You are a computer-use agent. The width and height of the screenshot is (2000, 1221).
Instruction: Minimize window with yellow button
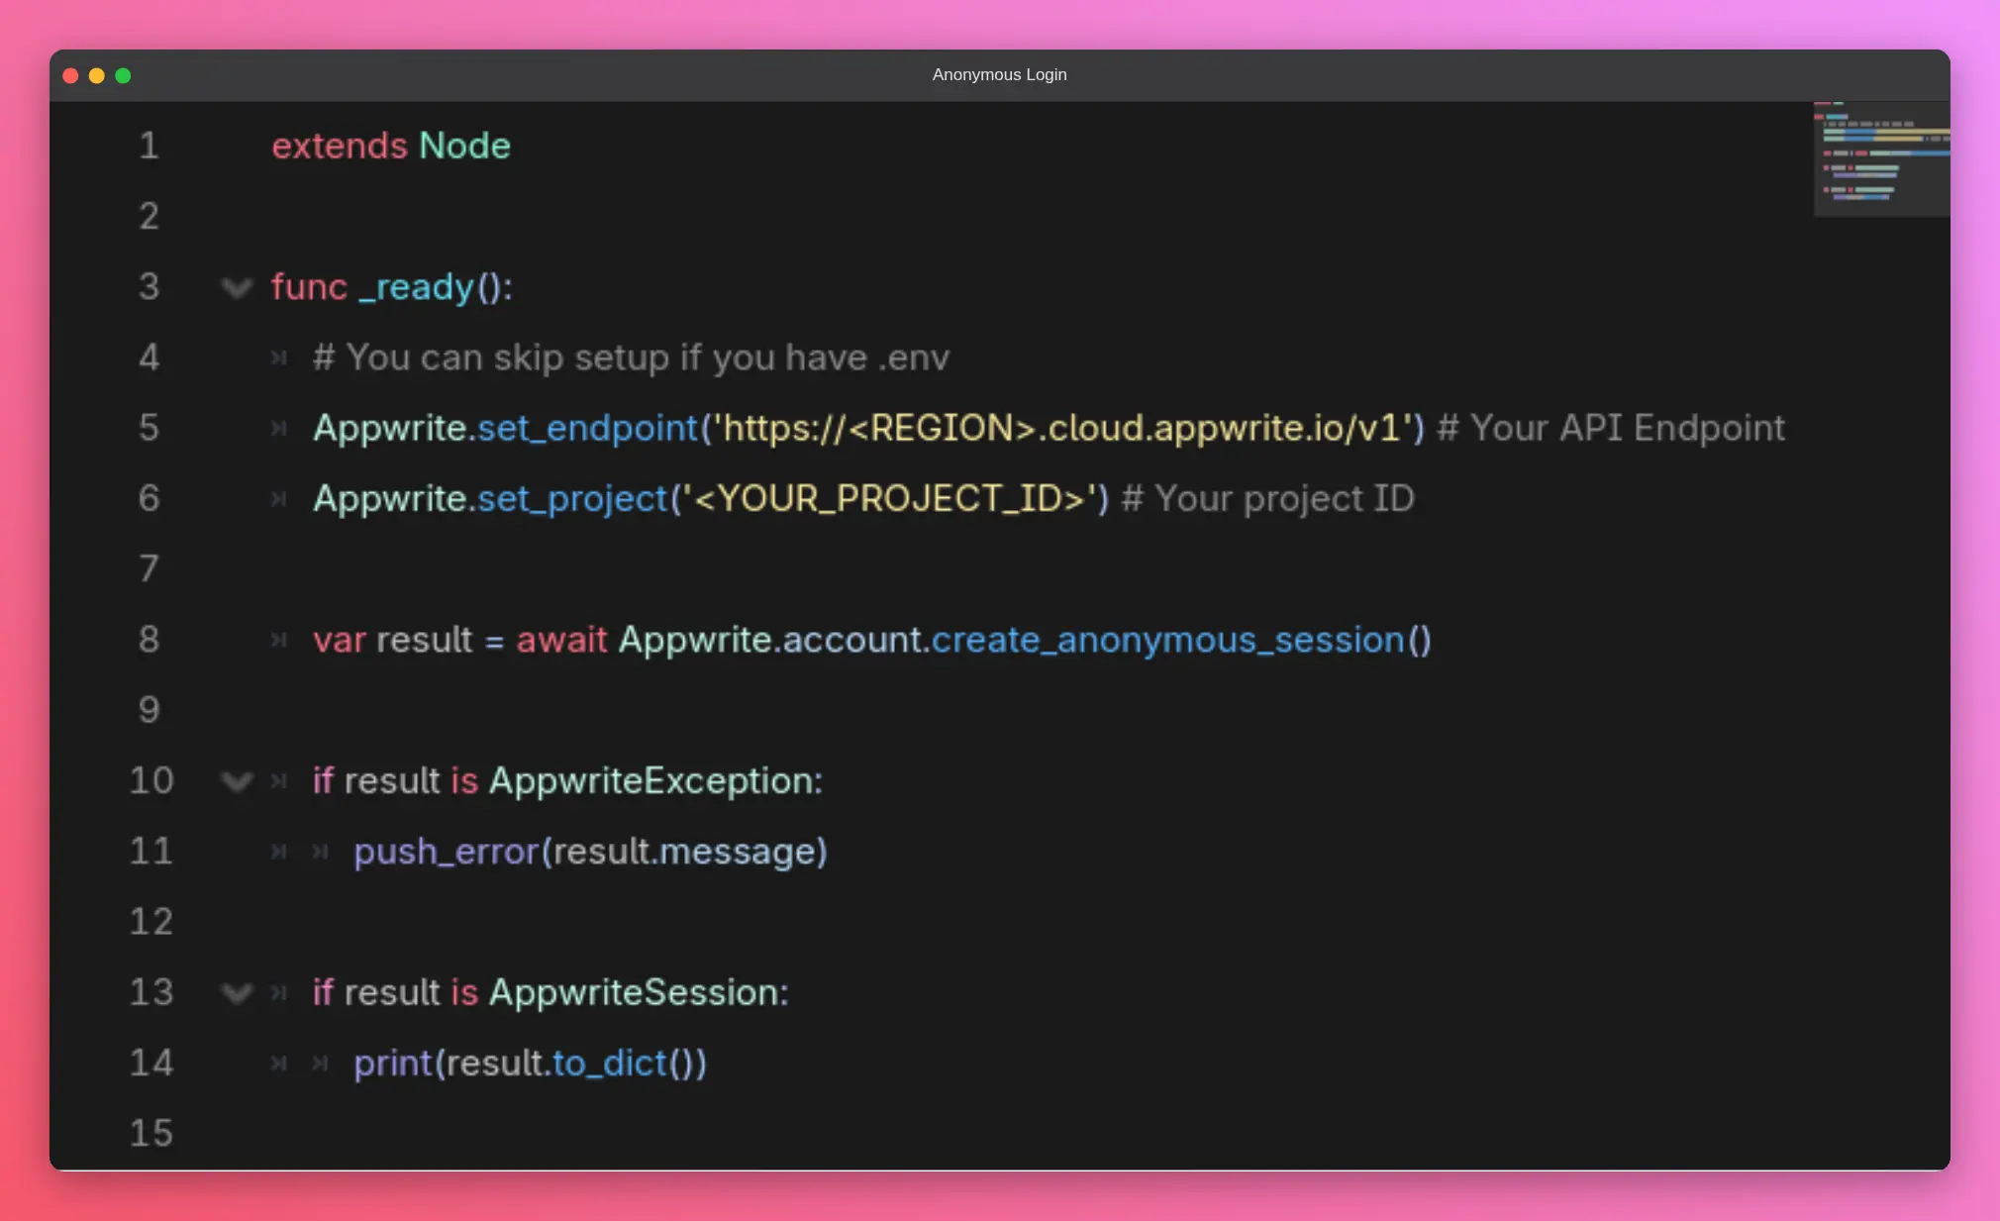(x=97, y=75)
